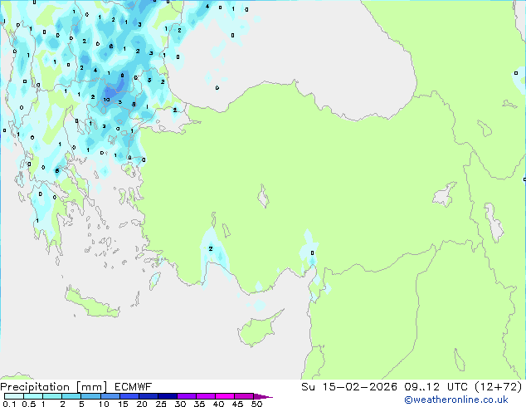Click the island of Crete on the map
This screenshot has width=526, height=407.
tap(92, 304)
